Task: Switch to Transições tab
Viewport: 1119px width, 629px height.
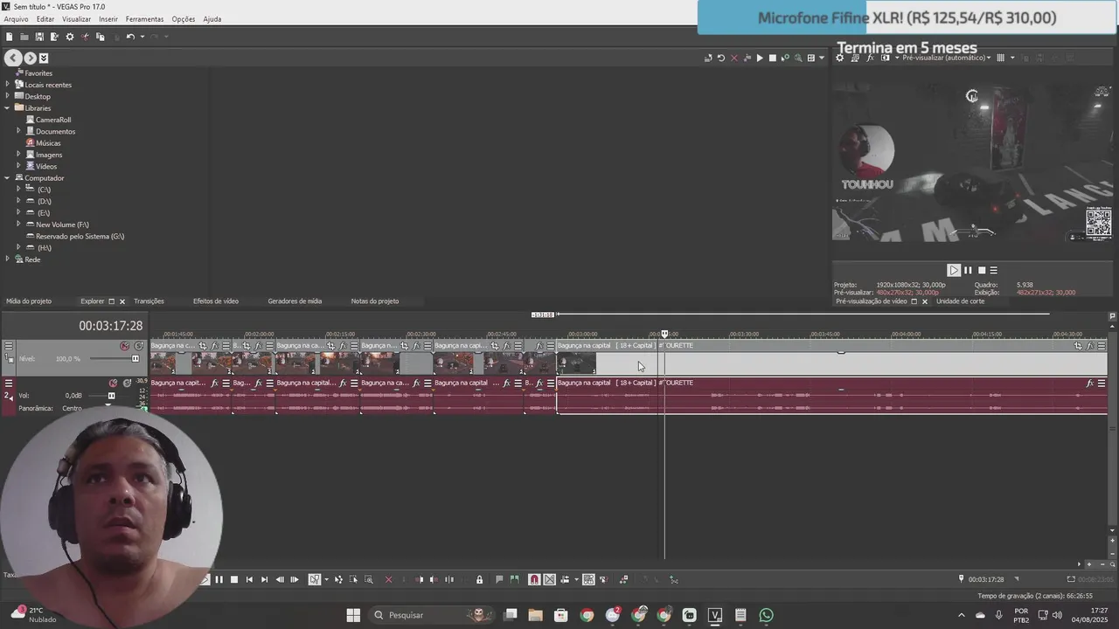Action: pyautogui.click(x=149, y=301)
